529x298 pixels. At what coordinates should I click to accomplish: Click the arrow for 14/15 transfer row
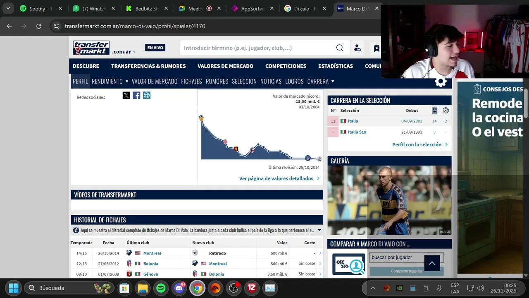coord(320,253)
